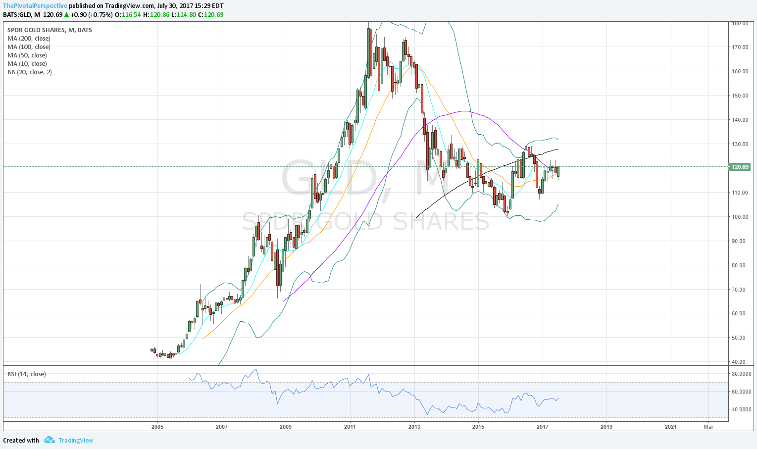Click the 2017 label on time axis

coord(543,426)
